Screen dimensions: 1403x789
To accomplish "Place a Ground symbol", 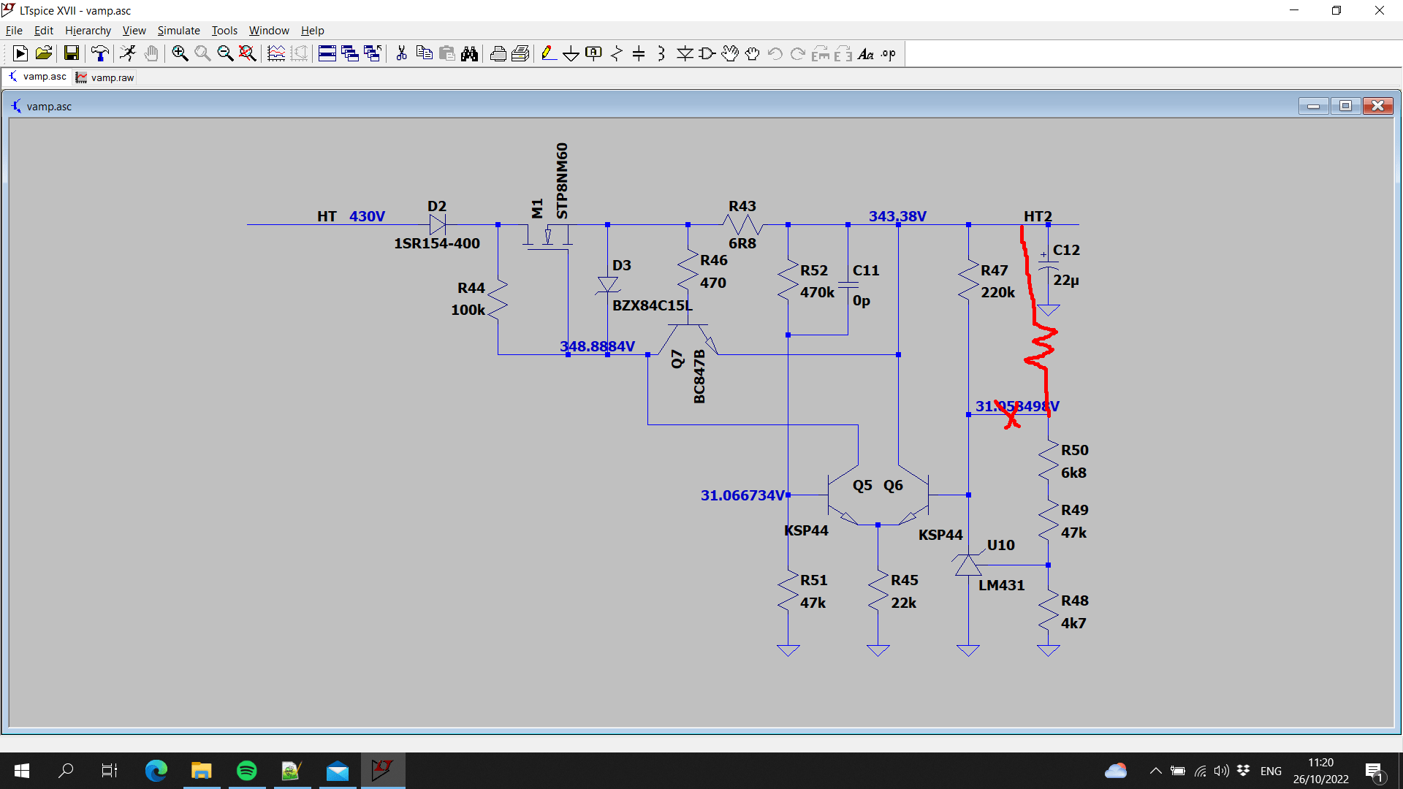I will point(571,53).
